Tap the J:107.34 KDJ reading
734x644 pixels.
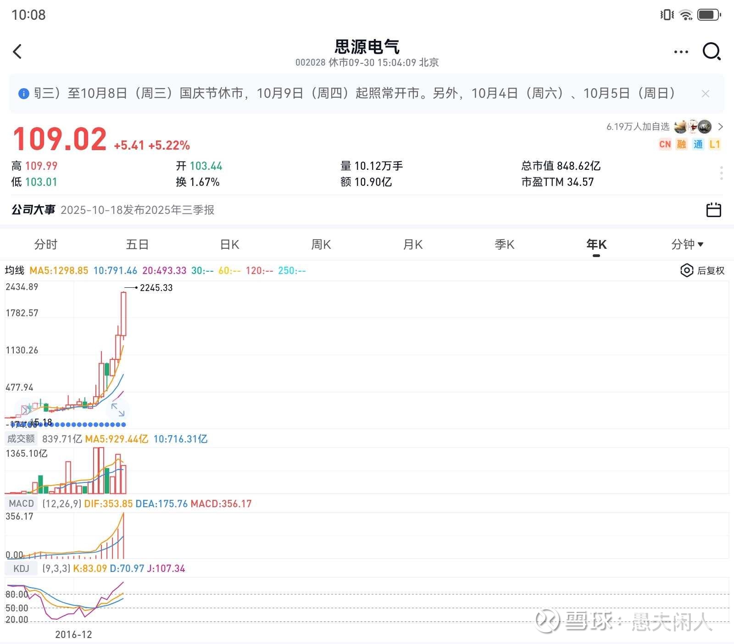[x=166, y=569]
